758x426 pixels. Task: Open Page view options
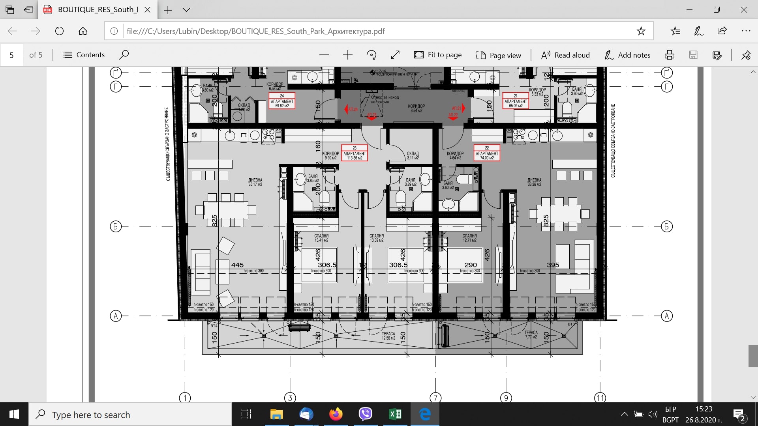pyautogui.click(x=498, y=55)
